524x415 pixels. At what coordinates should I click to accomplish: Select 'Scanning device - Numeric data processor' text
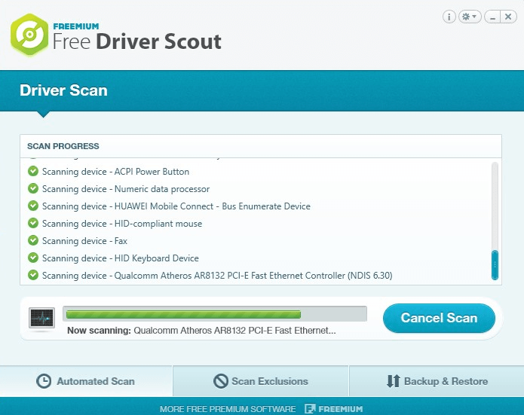tap(126, 189)
